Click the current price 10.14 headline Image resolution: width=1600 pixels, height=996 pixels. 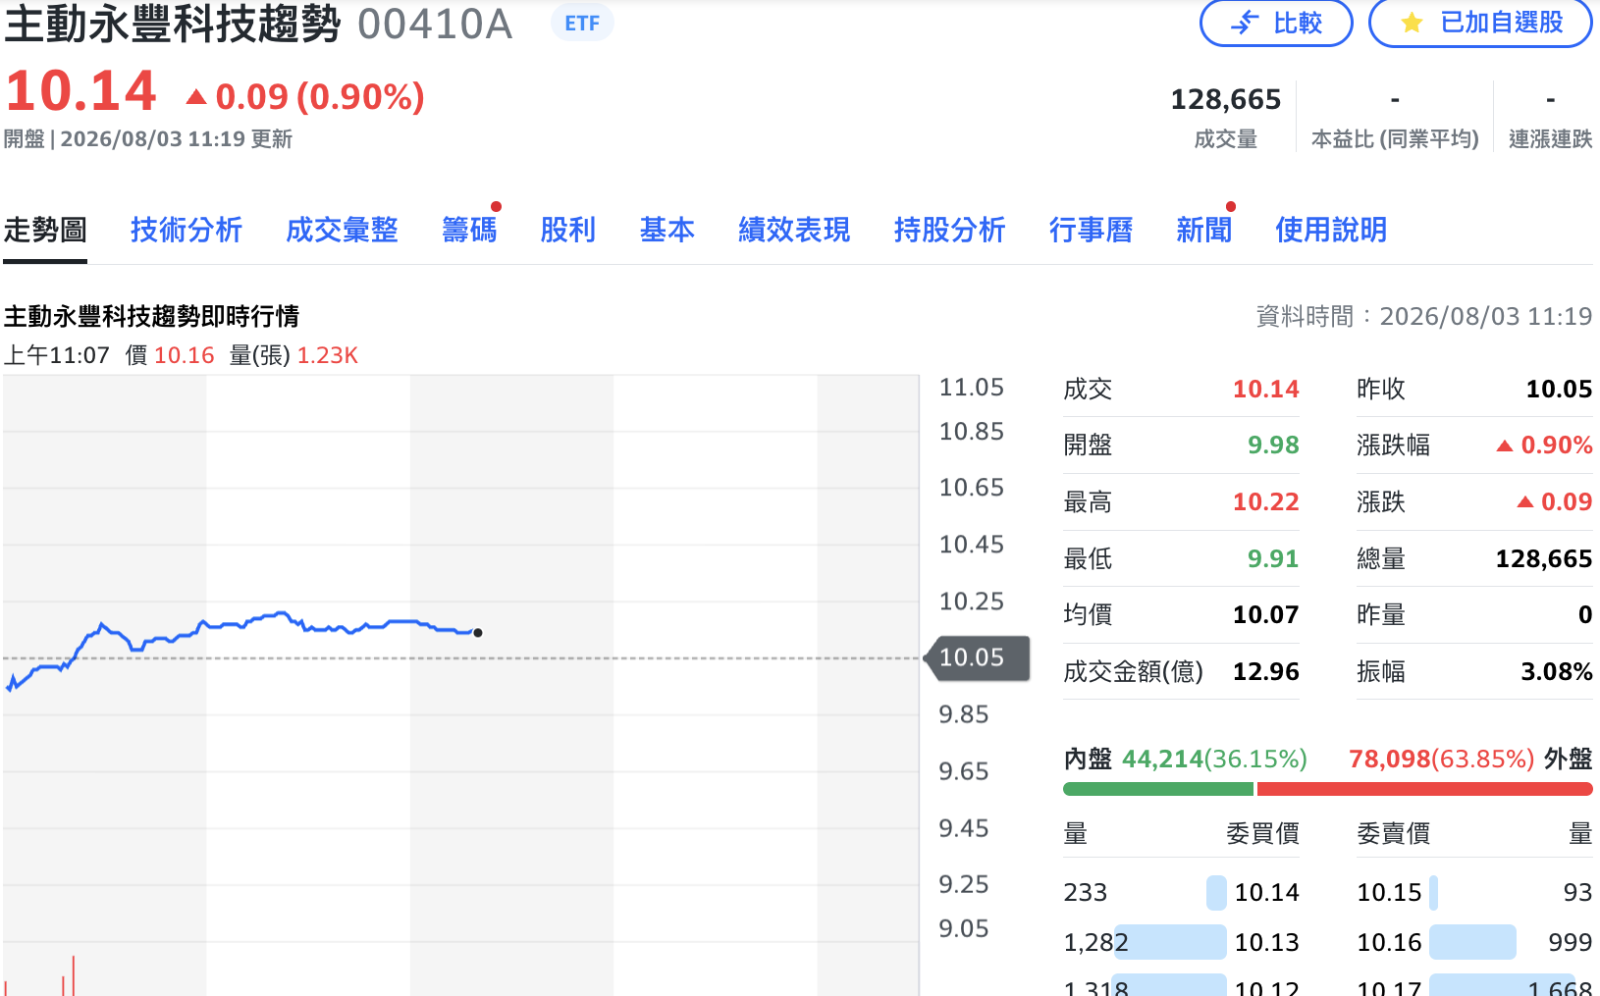click(80, 91)
